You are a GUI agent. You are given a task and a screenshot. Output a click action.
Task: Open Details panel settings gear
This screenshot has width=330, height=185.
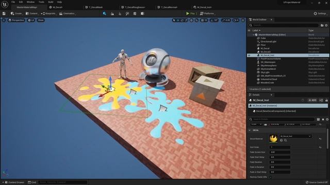click(327, 119)
